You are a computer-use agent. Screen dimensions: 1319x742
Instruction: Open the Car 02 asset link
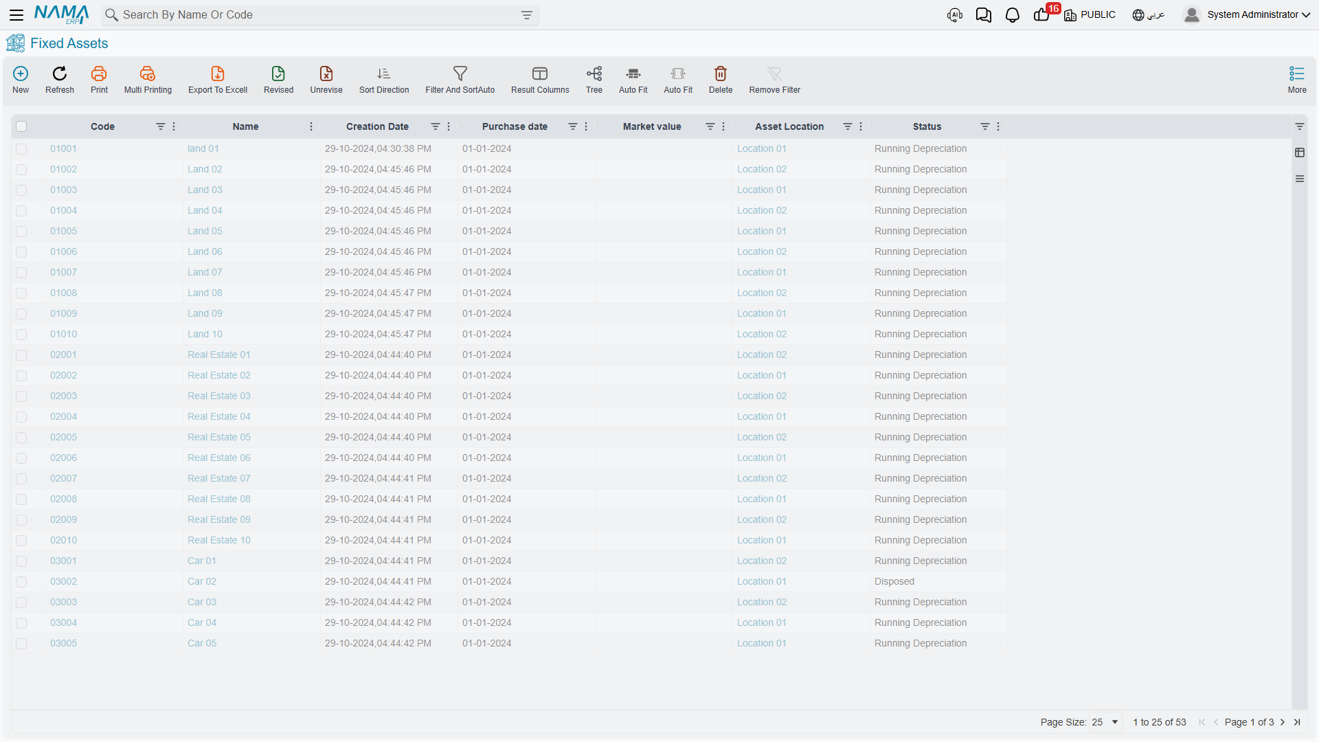pyautogui.click(x=202, y=581)
